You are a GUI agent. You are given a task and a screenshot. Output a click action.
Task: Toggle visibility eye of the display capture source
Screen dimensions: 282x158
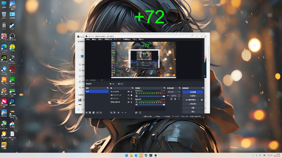[128, 102]
